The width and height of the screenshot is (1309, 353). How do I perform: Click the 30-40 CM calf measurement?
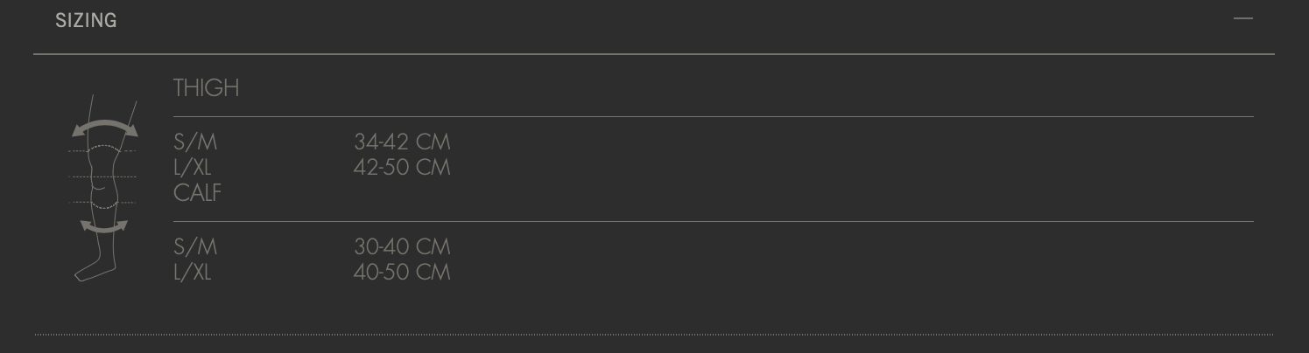point(402,246)
